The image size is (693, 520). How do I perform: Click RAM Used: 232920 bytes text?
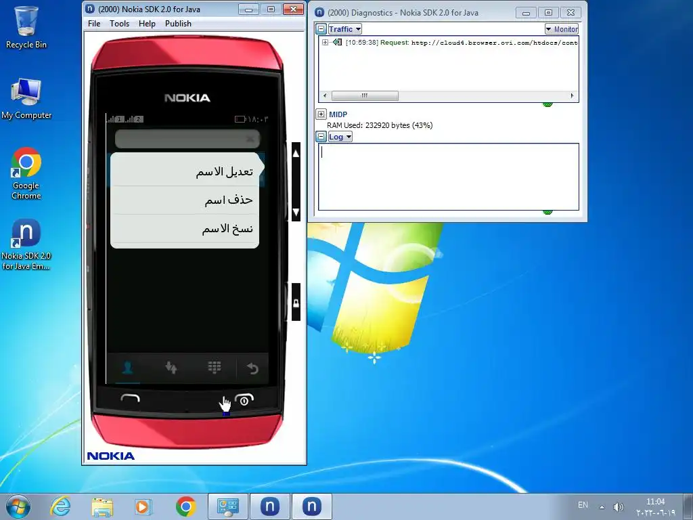point(380,125)
